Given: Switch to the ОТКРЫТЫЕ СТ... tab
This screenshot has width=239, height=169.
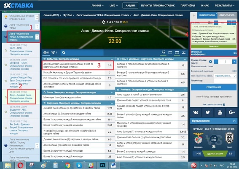Looking at the screenshot, I should (x=227, y=15).
